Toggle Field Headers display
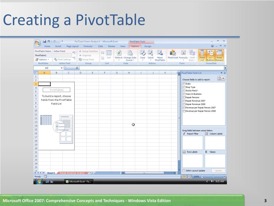Viewport: 274px width, 206px height. point(219,55)
